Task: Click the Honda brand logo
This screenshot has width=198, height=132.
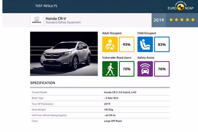Action: point(37,20)
